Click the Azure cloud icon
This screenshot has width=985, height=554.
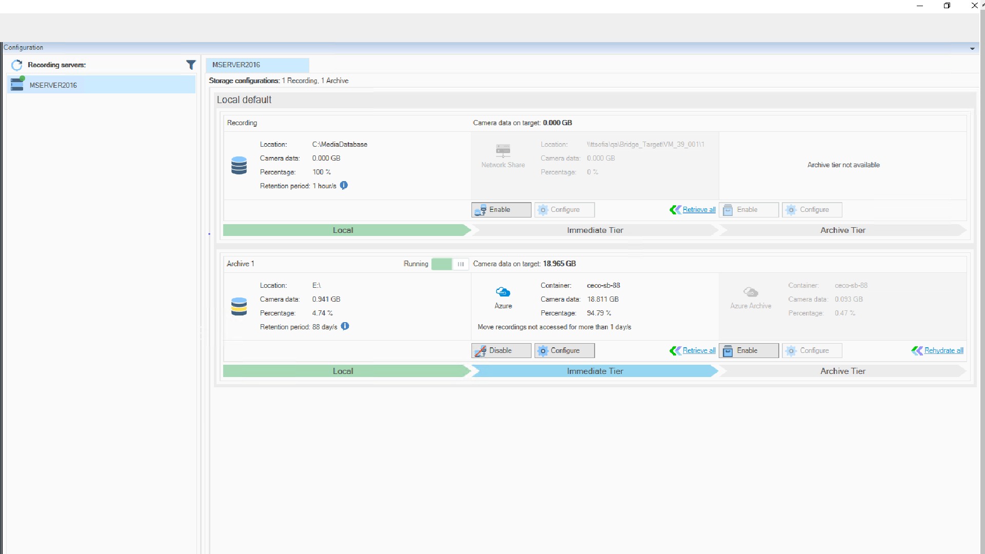point(503,292)
